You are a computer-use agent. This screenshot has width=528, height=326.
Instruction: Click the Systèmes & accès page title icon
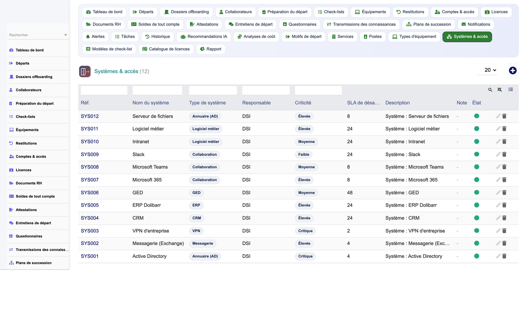[x=85, y=71]
